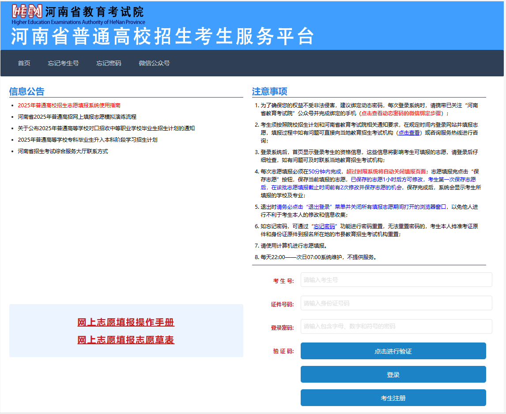This screenshot has height=414, width=506.
Task: Select 忘记密码 in the navigation bar
Action: (x=109, y=63)
